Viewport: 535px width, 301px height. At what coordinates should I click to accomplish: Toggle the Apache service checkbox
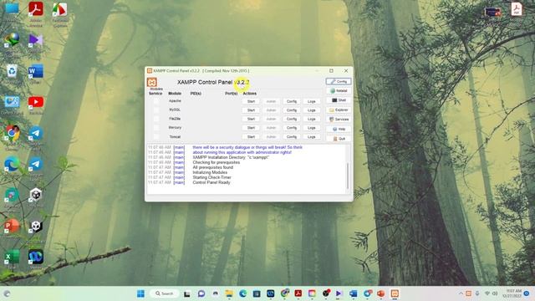156,101
